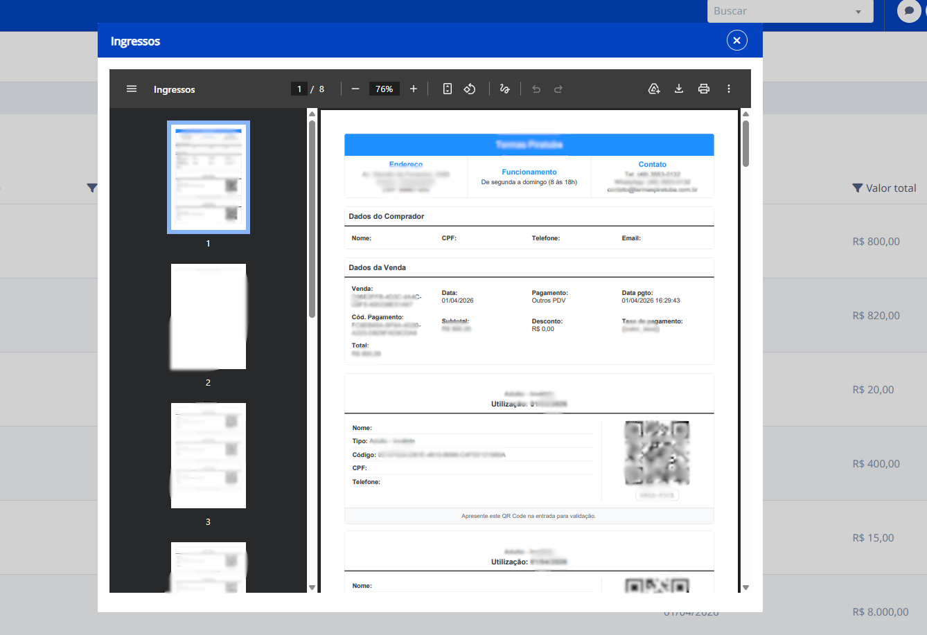
Task: Click the undo arrow in PDF toolbar
Action: [x=536, y=89]
